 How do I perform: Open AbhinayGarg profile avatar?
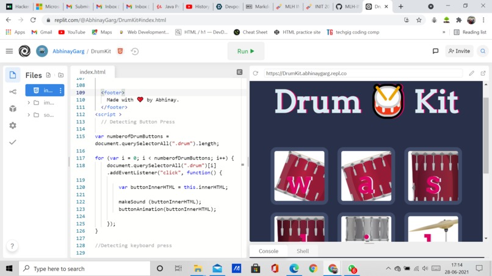tap(42, 51)
